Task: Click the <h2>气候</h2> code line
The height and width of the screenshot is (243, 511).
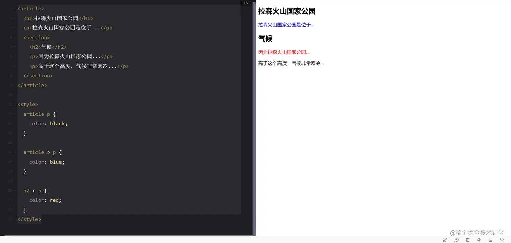Action: coord(48,47)
